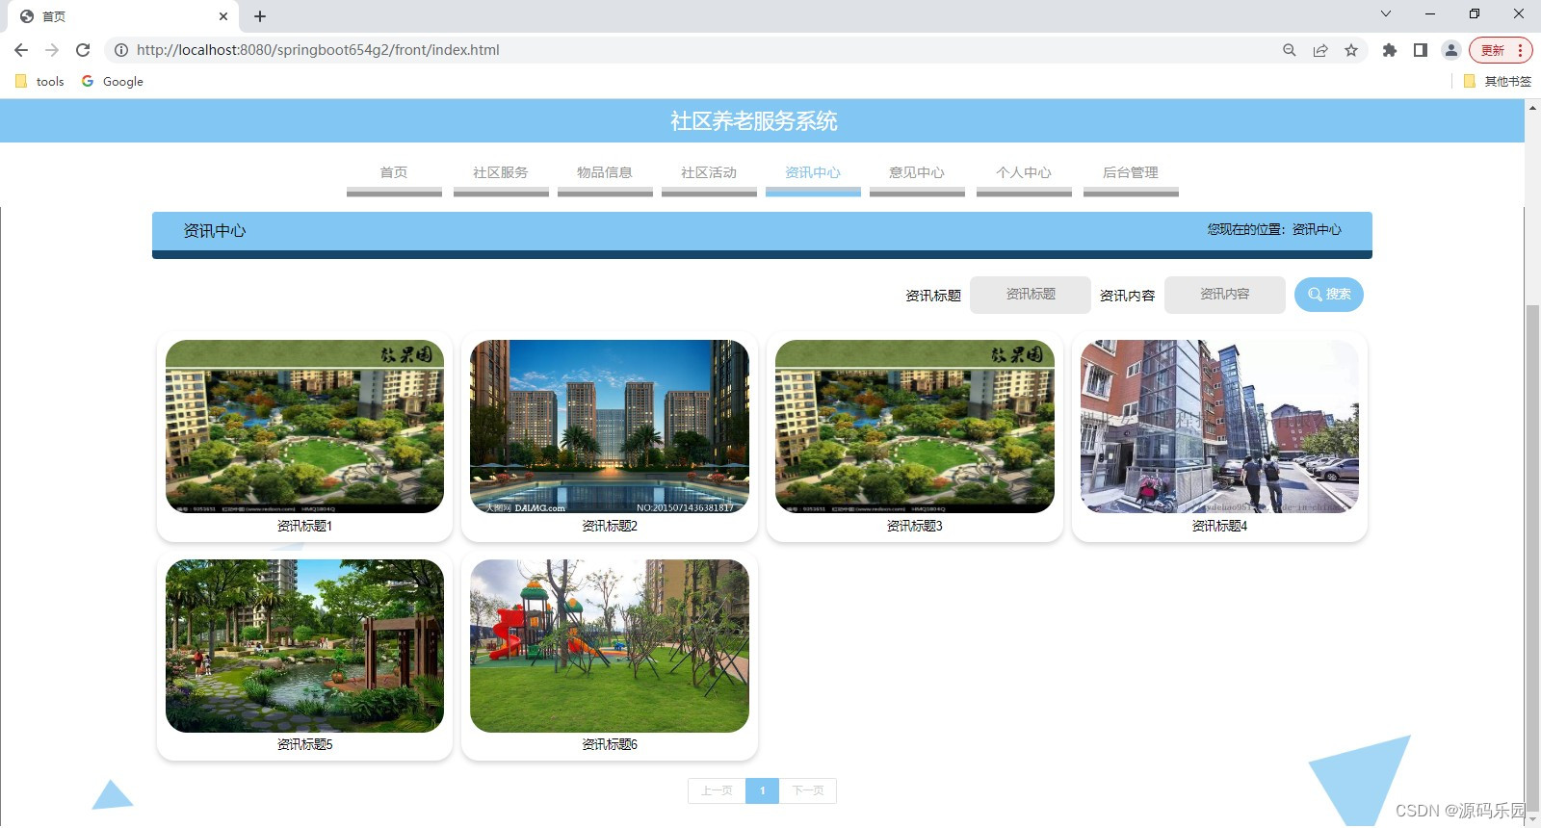Click the 您现在的位置 breadcrumb text
The height and width of the screenshot is (828, 1541).
1274,230
